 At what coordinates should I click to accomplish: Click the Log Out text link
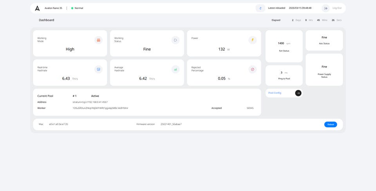coord(337,8)
